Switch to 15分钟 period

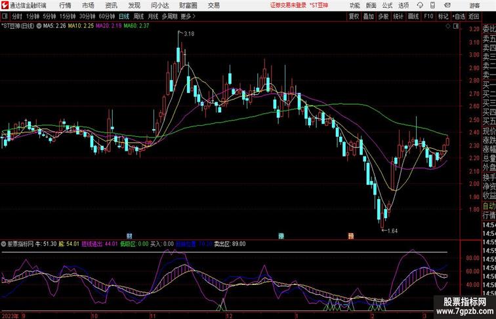point(68,16)
